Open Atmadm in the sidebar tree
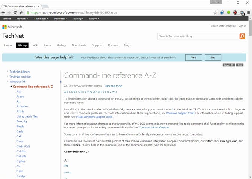 pos(22,106)
